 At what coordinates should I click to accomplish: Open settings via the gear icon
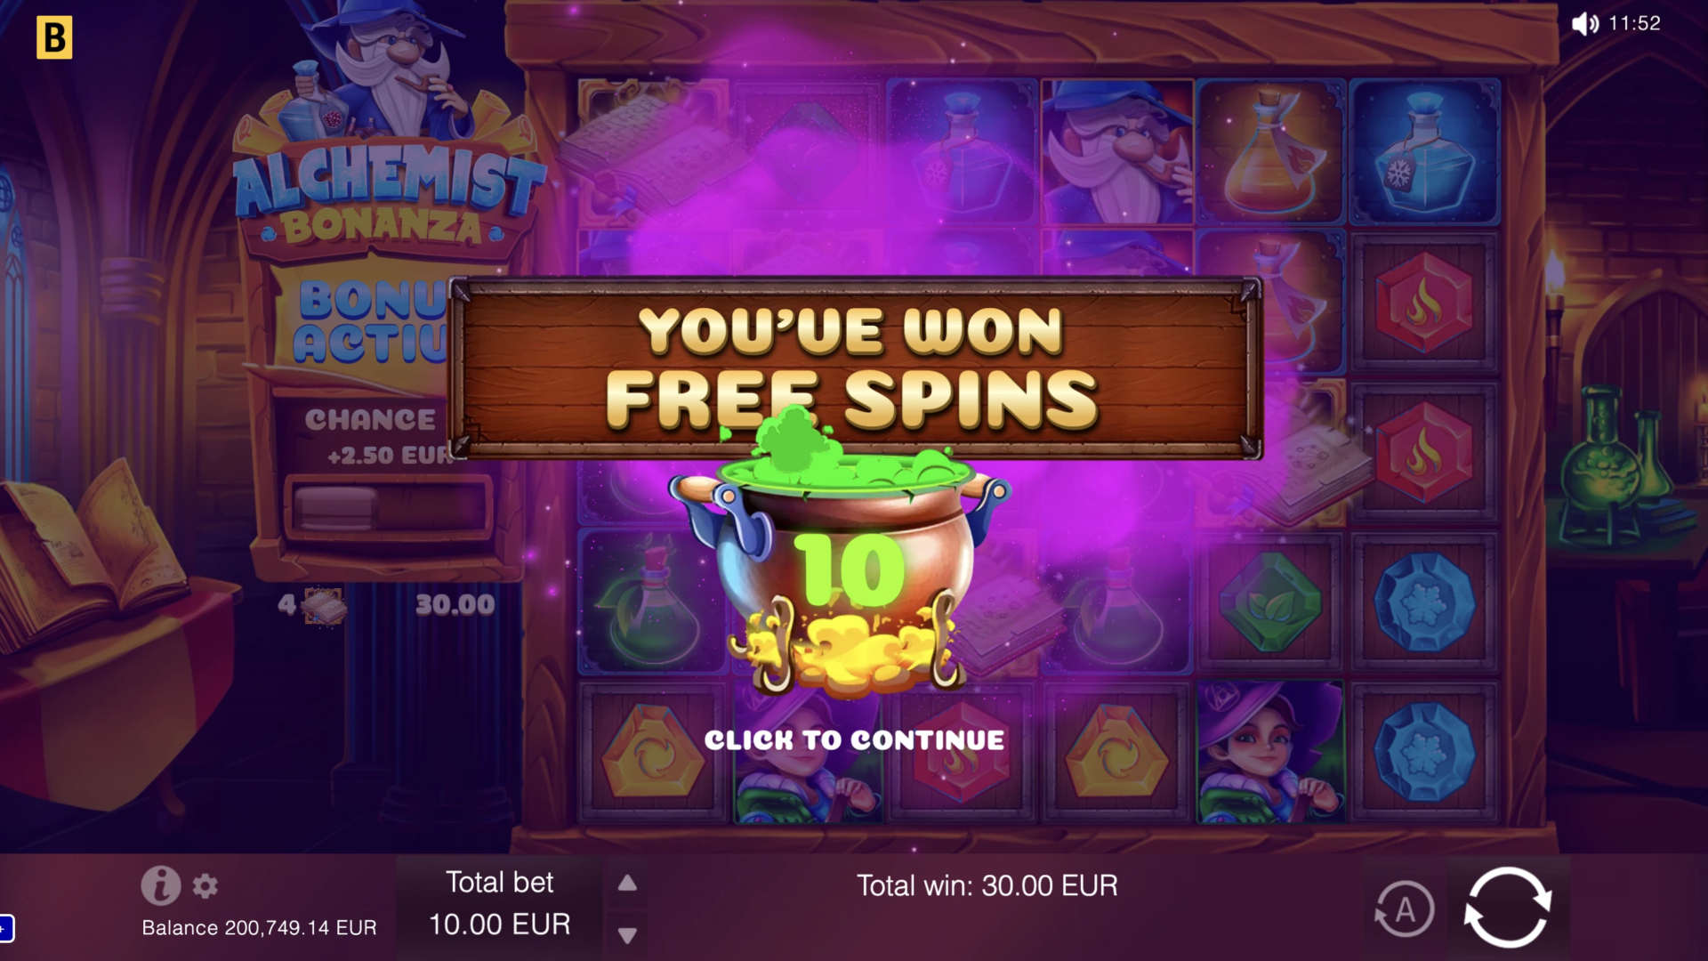pos(205,886)
